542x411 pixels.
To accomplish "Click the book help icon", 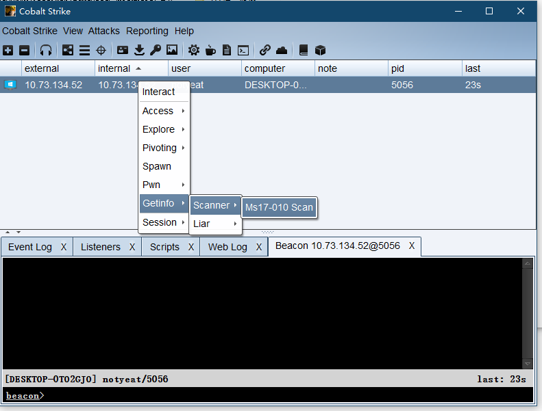I will click(304, 51).
